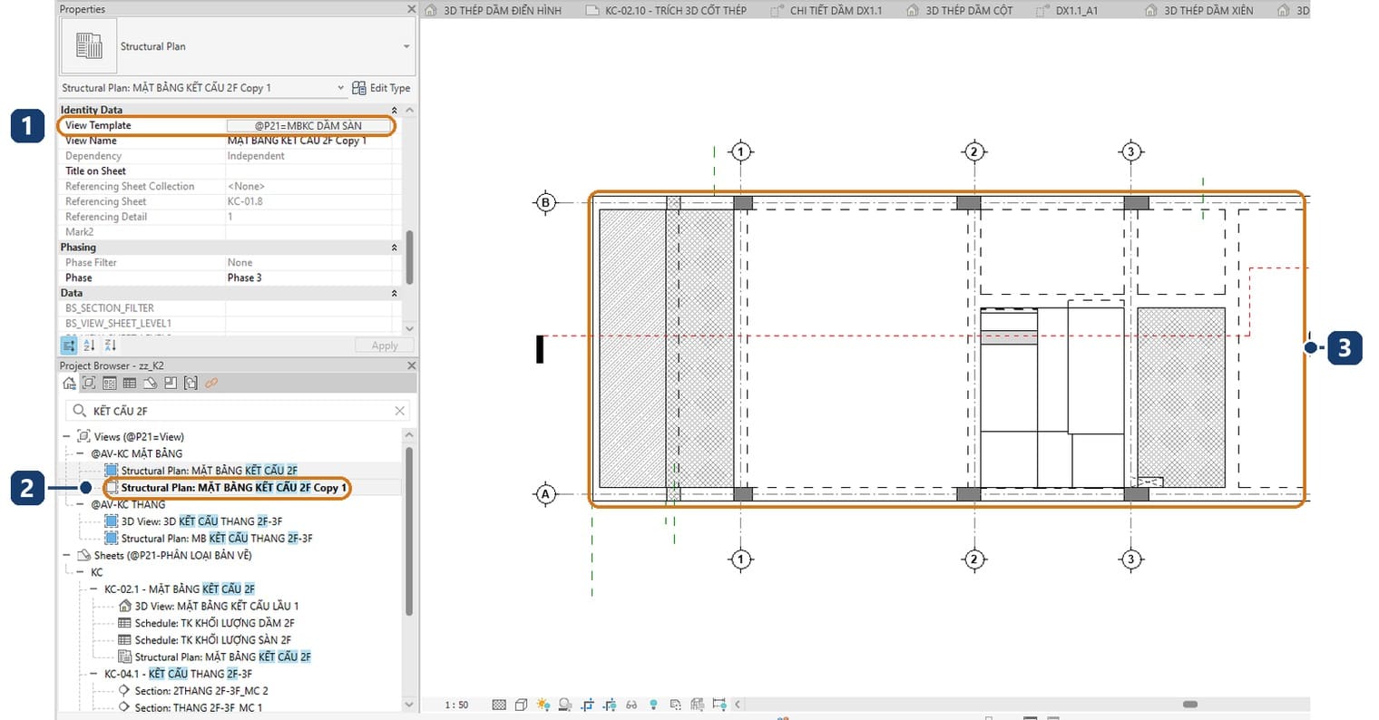Click the Apply button in Properties
Viewport: 1379px width, 720px height.
click(385, 345)
